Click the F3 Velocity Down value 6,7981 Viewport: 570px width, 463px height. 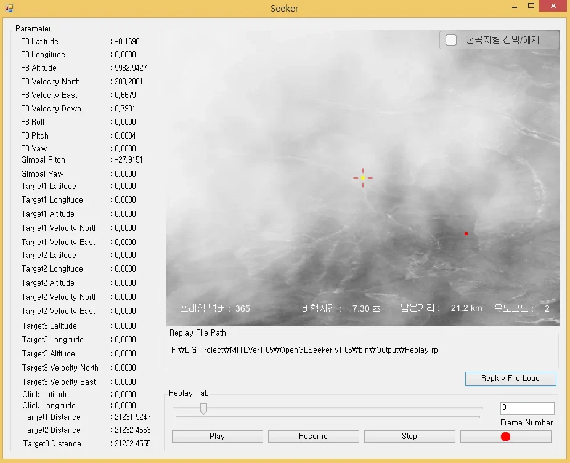pos(125,108)
